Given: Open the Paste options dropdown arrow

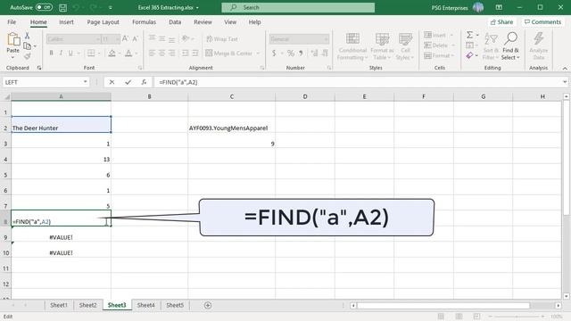Looking at the screenshot, I should (x=12, y=57).
